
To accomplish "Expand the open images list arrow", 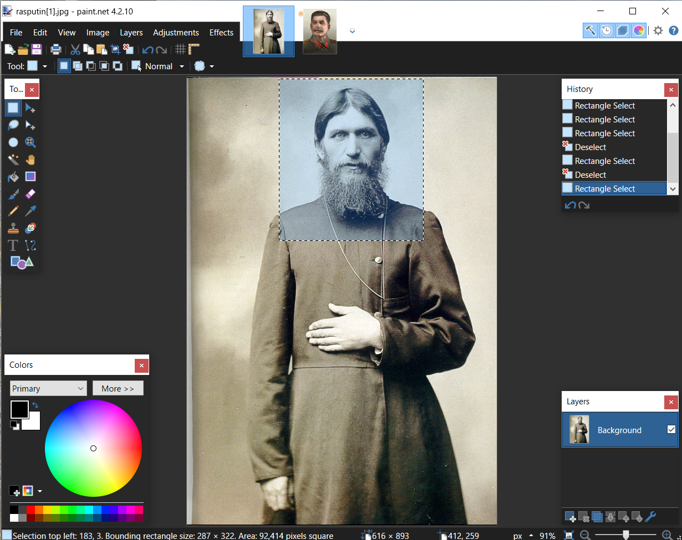I will (352, 32).
